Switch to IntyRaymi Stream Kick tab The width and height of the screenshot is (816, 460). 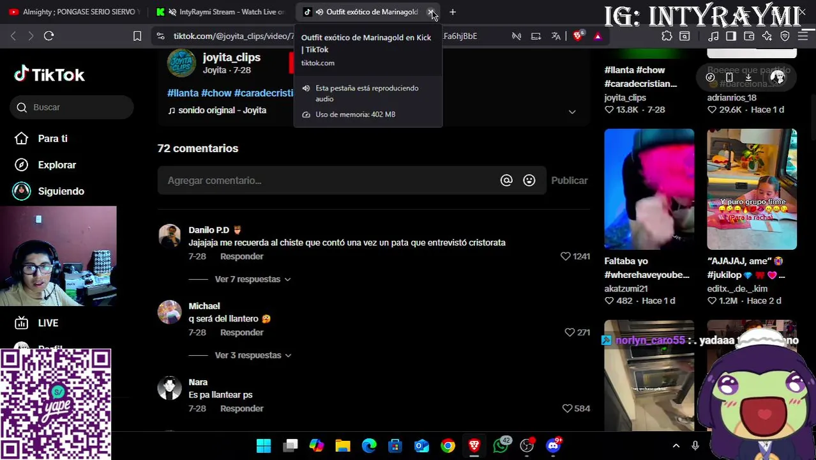coord(221,12)
